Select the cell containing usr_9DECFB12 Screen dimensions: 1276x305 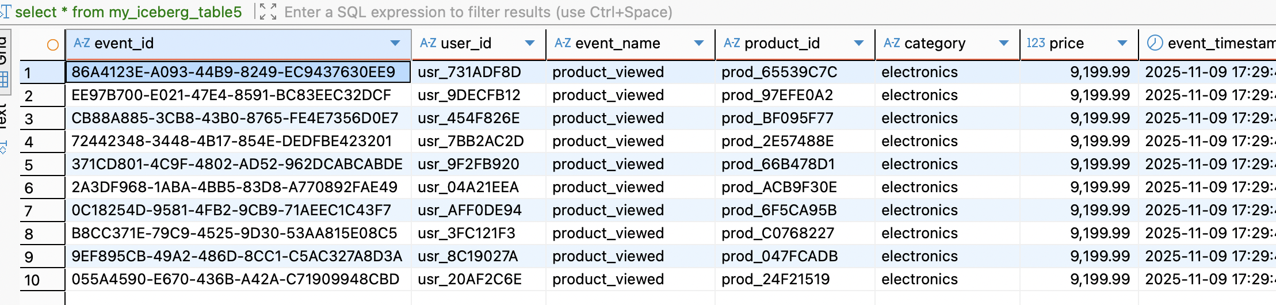point(469,95)
